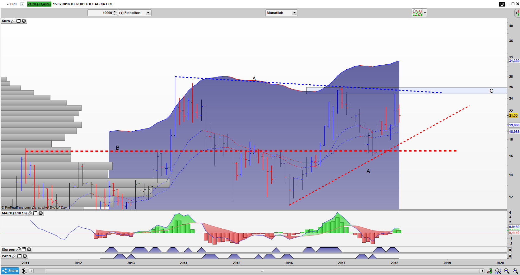Open the DR0 ticker dropdown arrow

[8, 4]
